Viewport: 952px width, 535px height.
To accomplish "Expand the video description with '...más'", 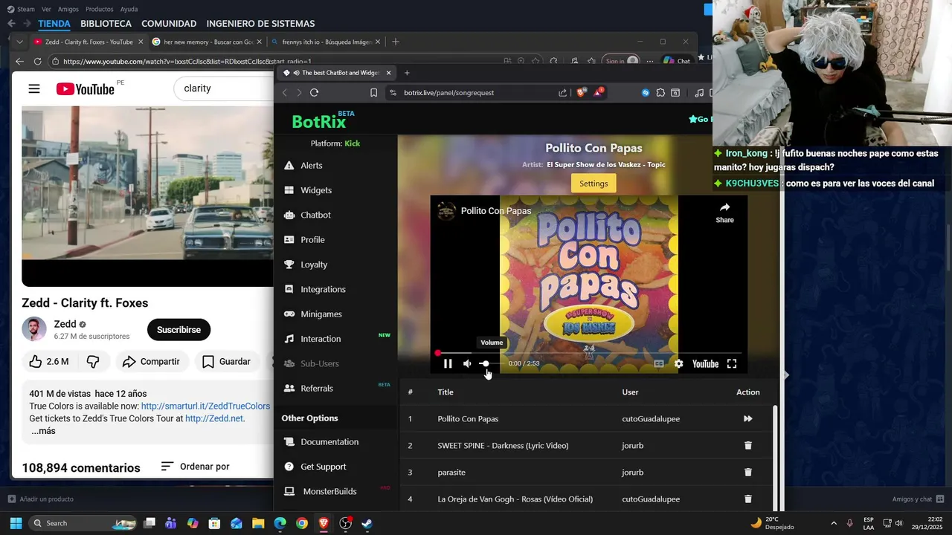I will click(x=43, y=431).
